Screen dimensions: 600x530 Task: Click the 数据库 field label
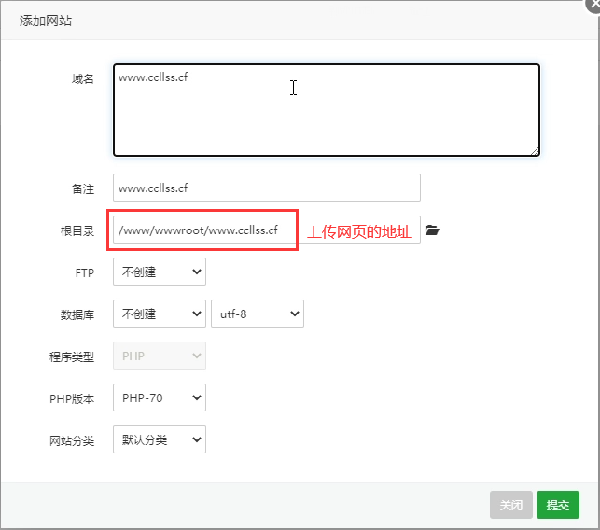(x=77, y=314)
